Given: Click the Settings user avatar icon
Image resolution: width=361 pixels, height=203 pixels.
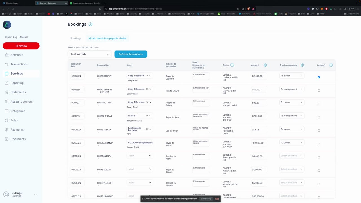Looking at the screenshot, I should click(x=6, y=195).
